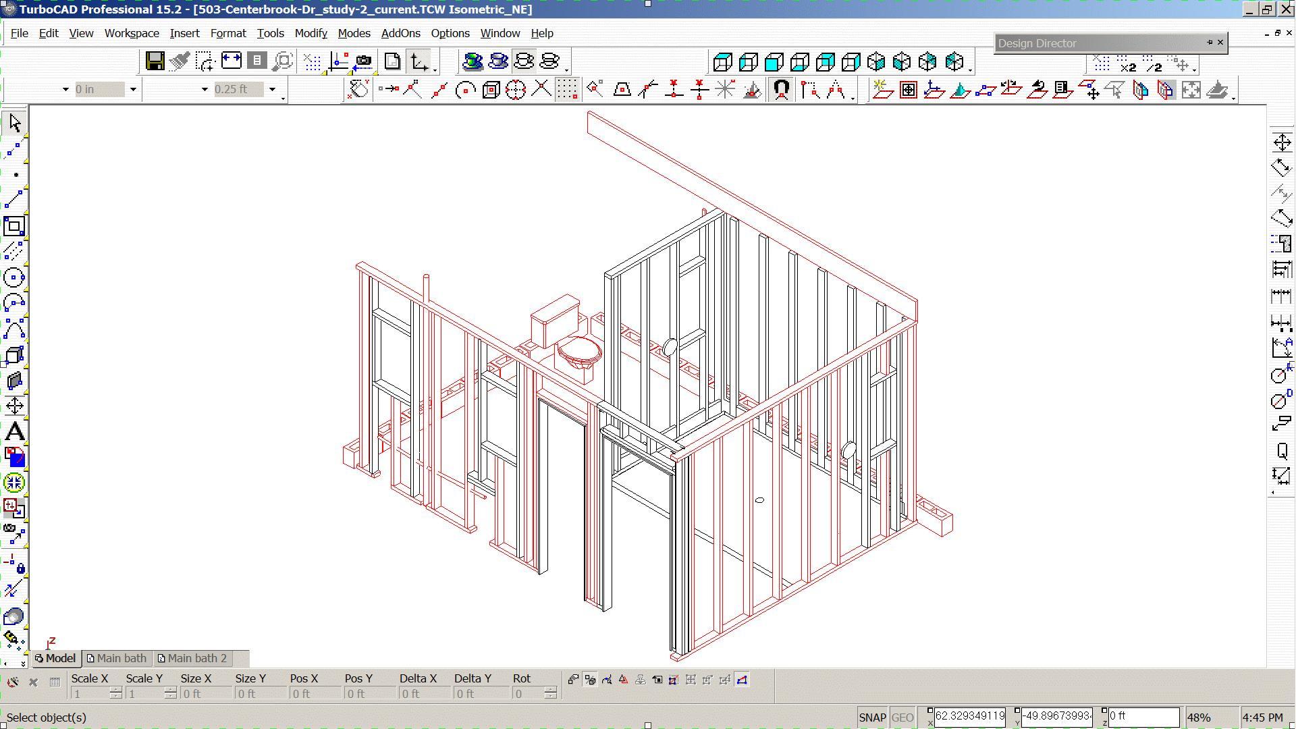Expand the line width dropdown showing 0.25 ft
Screen dimensions: 1296x729
tap(273, 88)
